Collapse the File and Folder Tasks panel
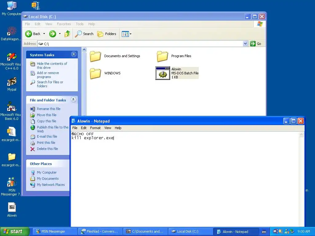 coord(74,100)
